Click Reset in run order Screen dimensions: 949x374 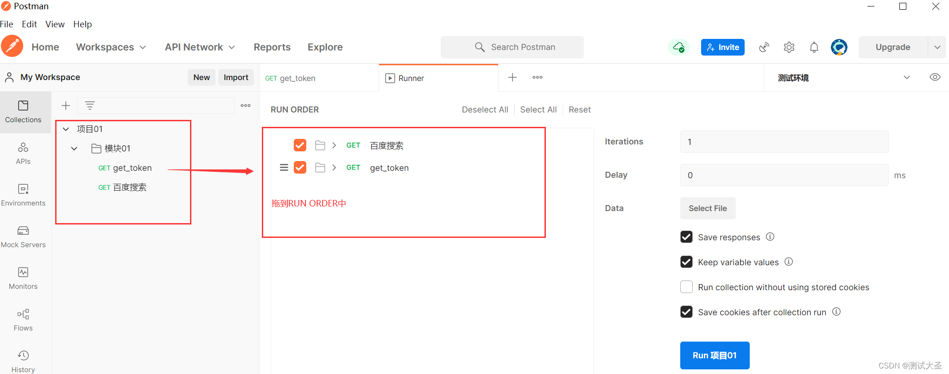tap(580, 110)
